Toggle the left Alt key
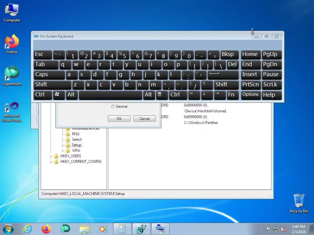Screen dimensions: 314x235 click(72, 95)
